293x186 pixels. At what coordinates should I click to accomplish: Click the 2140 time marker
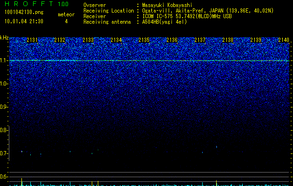tap(284, 40)
